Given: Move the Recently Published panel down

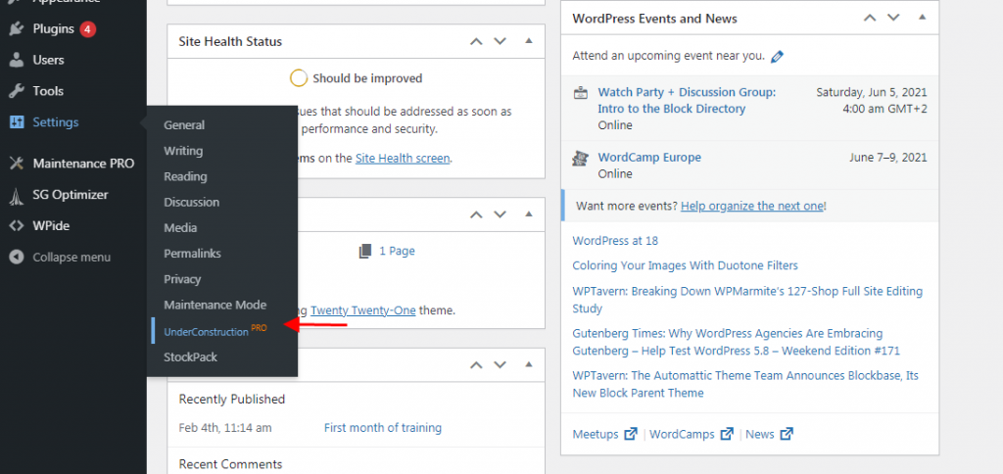Looking at the screenshot, I should [501, 365].
